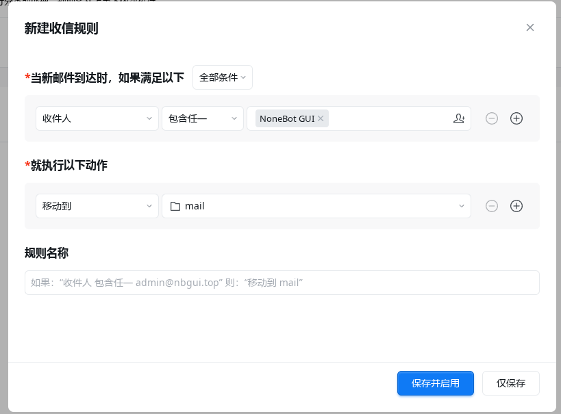Expand the 收件人 condition field dropdown
This screenshot has width=561, height=414.
point(97,118)
